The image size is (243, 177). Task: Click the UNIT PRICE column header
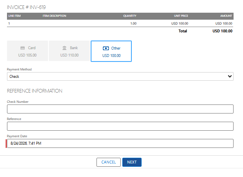pyautogui.click(x=181, y=16)
